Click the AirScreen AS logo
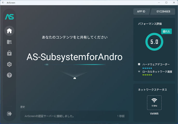Viewport: 178px width, 124px height. (9, 17)
